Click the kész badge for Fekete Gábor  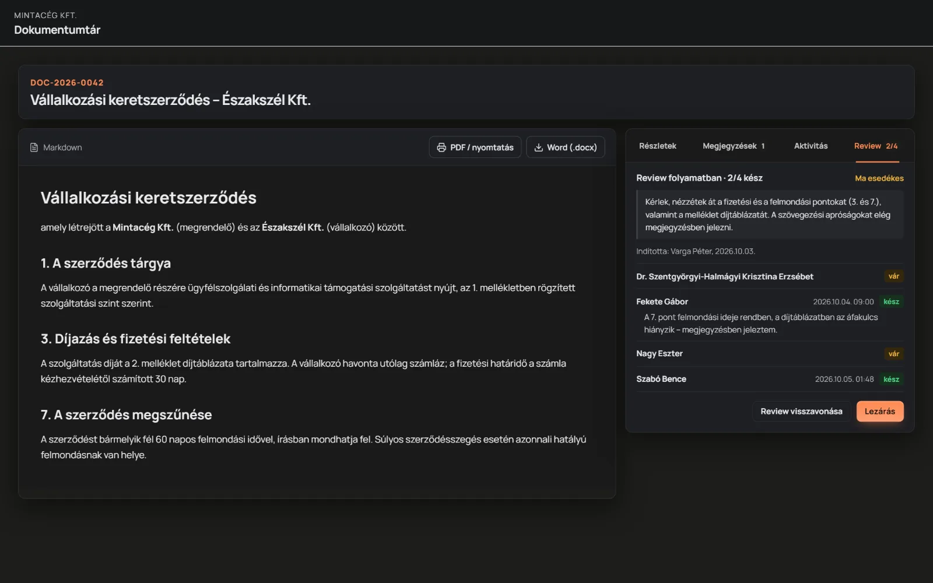[x=892, y=301]
